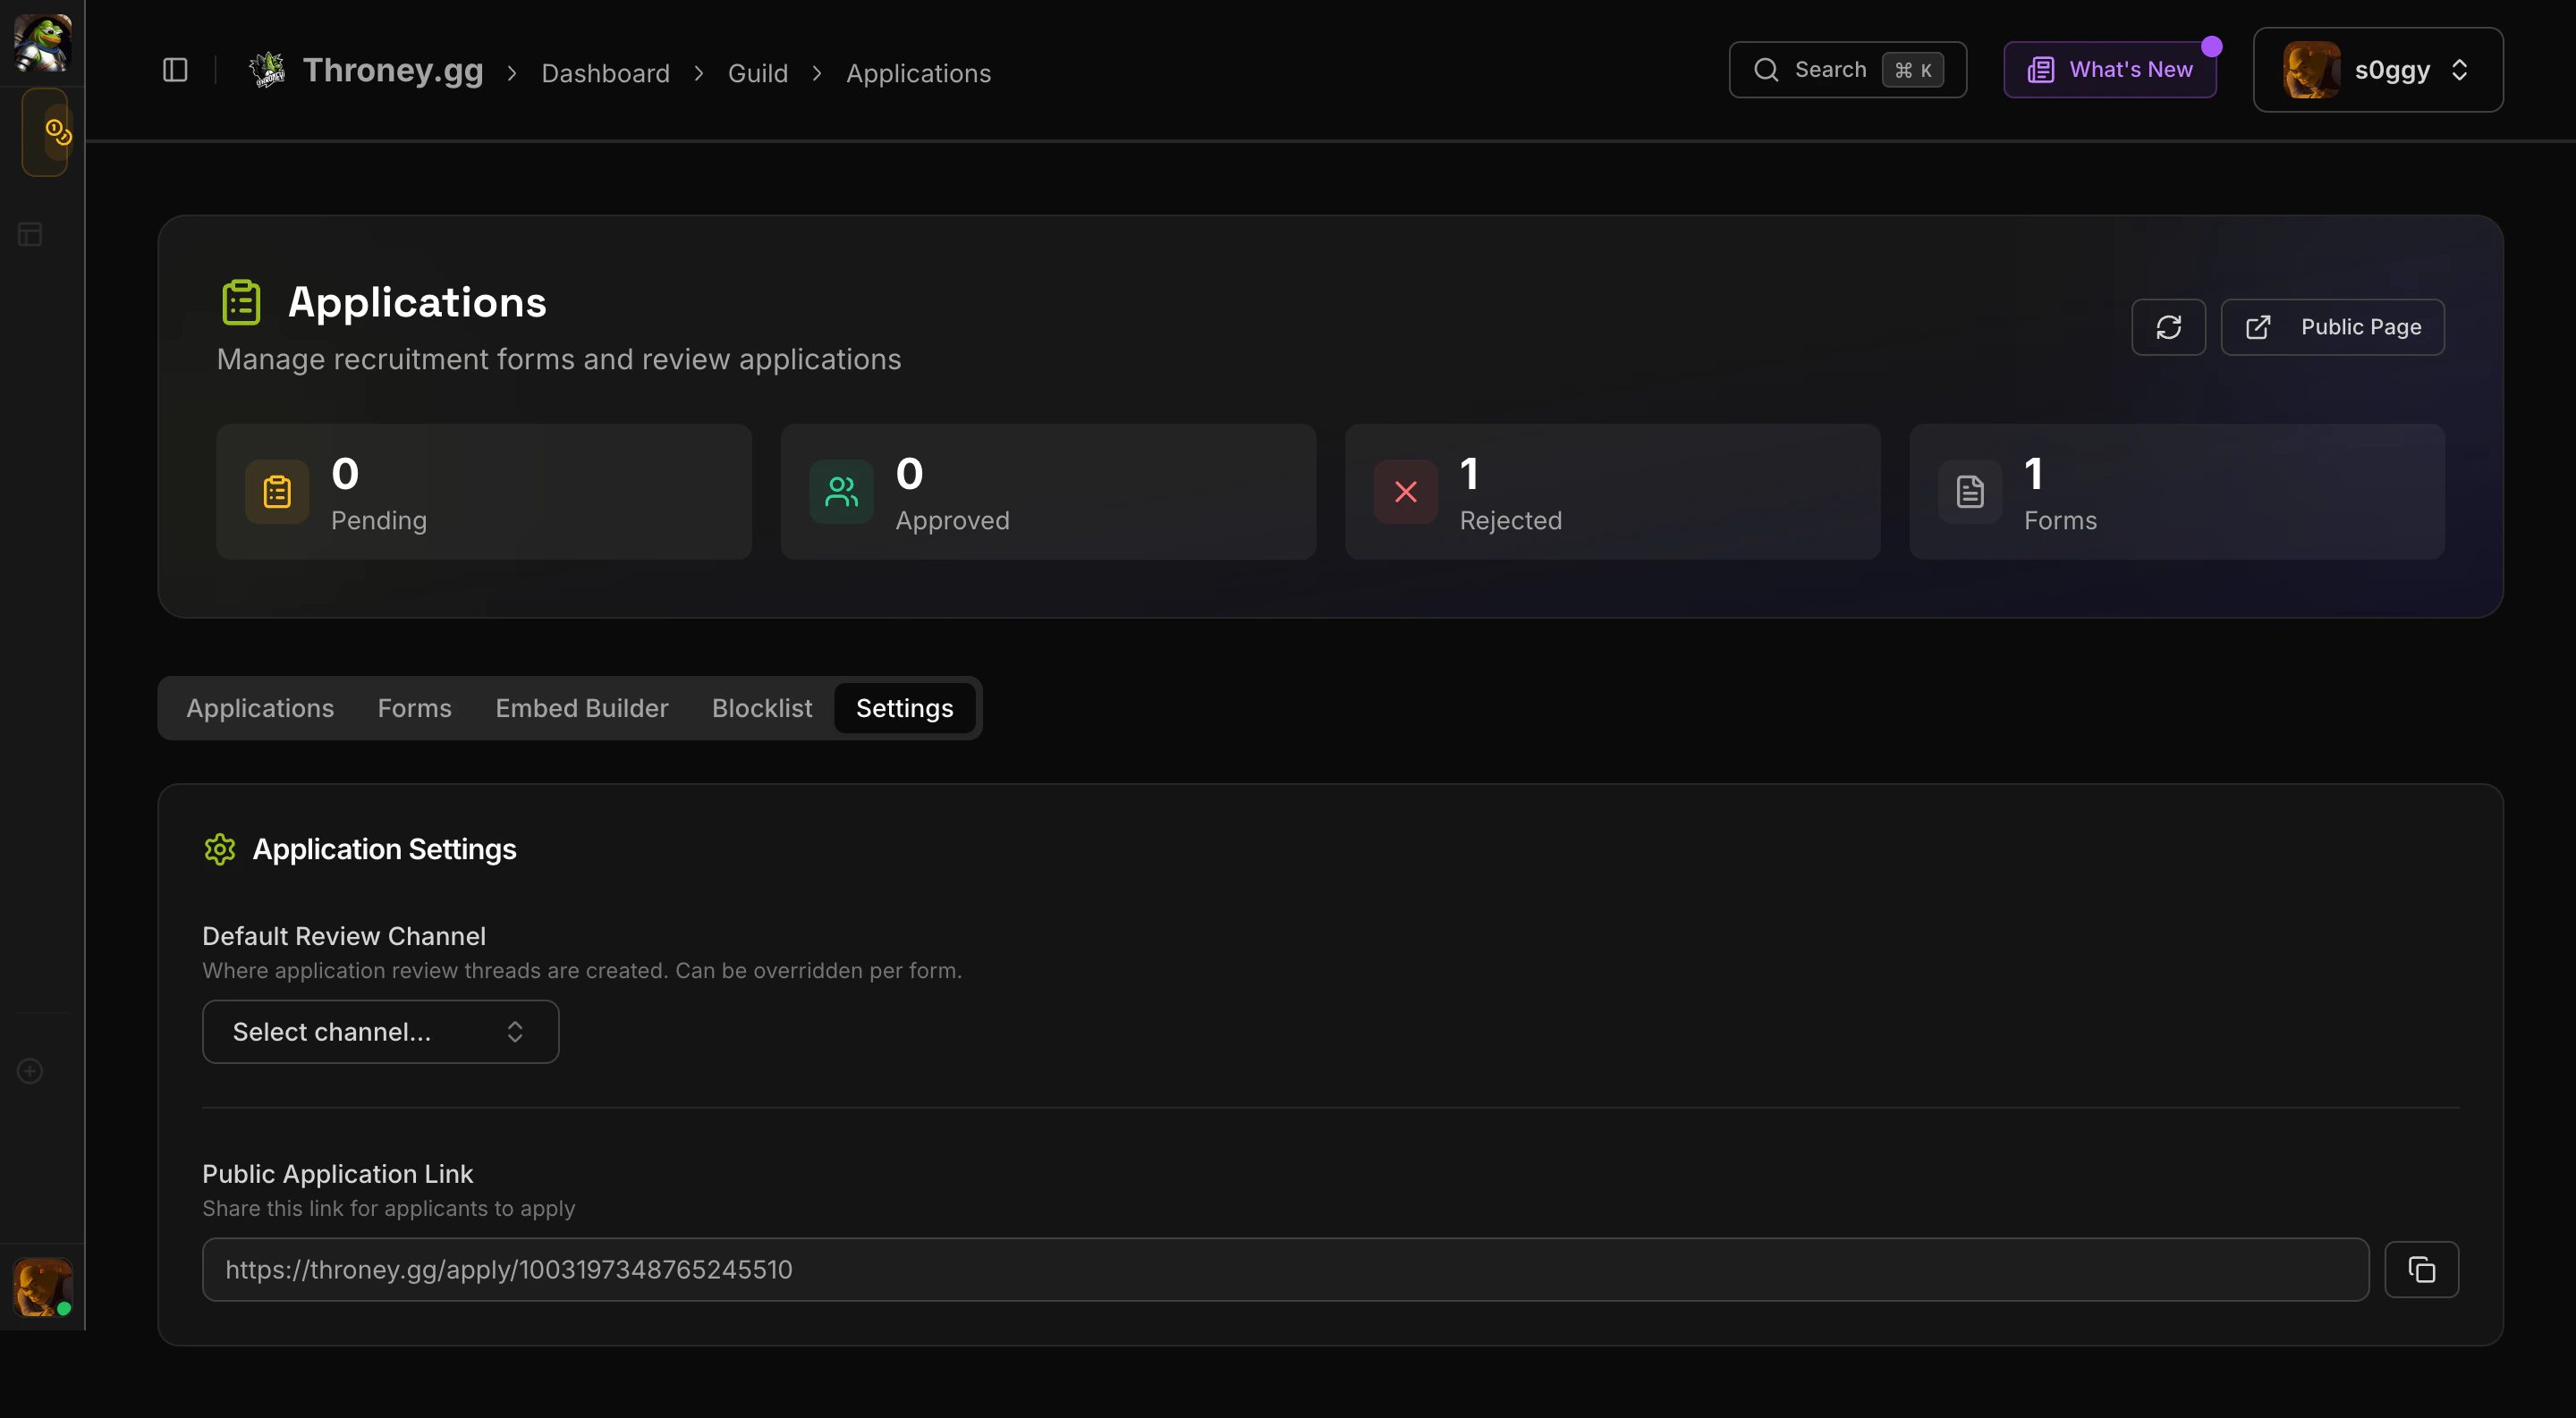
Task: Click the Applications page heading
Action: tap(417, 302)
